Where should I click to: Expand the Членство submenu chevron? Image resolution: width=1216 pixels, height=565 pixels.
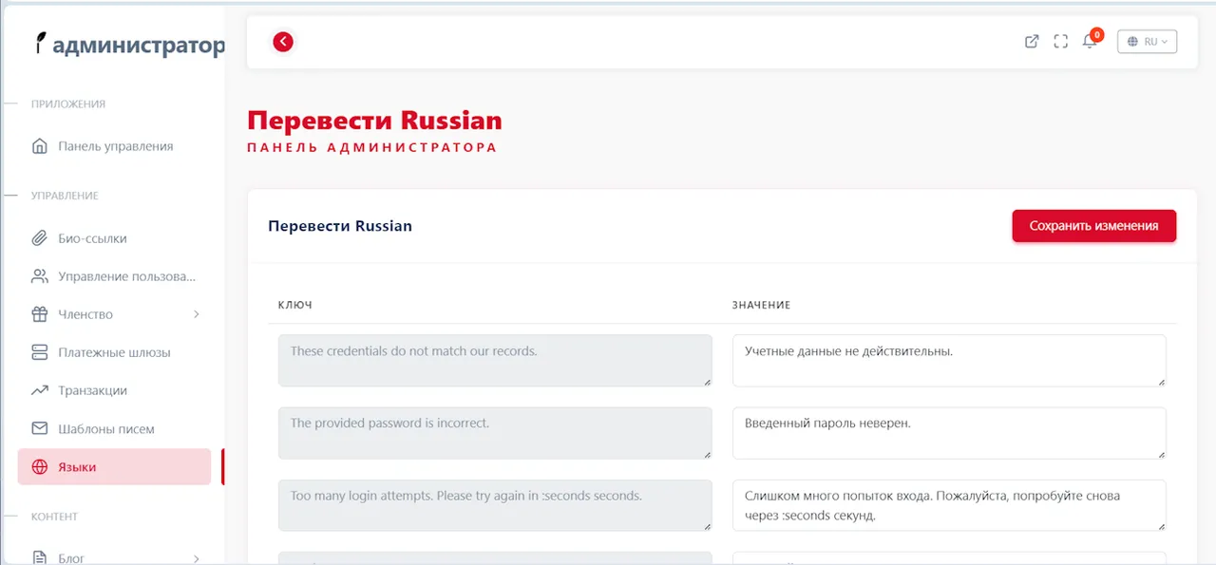pos(197,314)
